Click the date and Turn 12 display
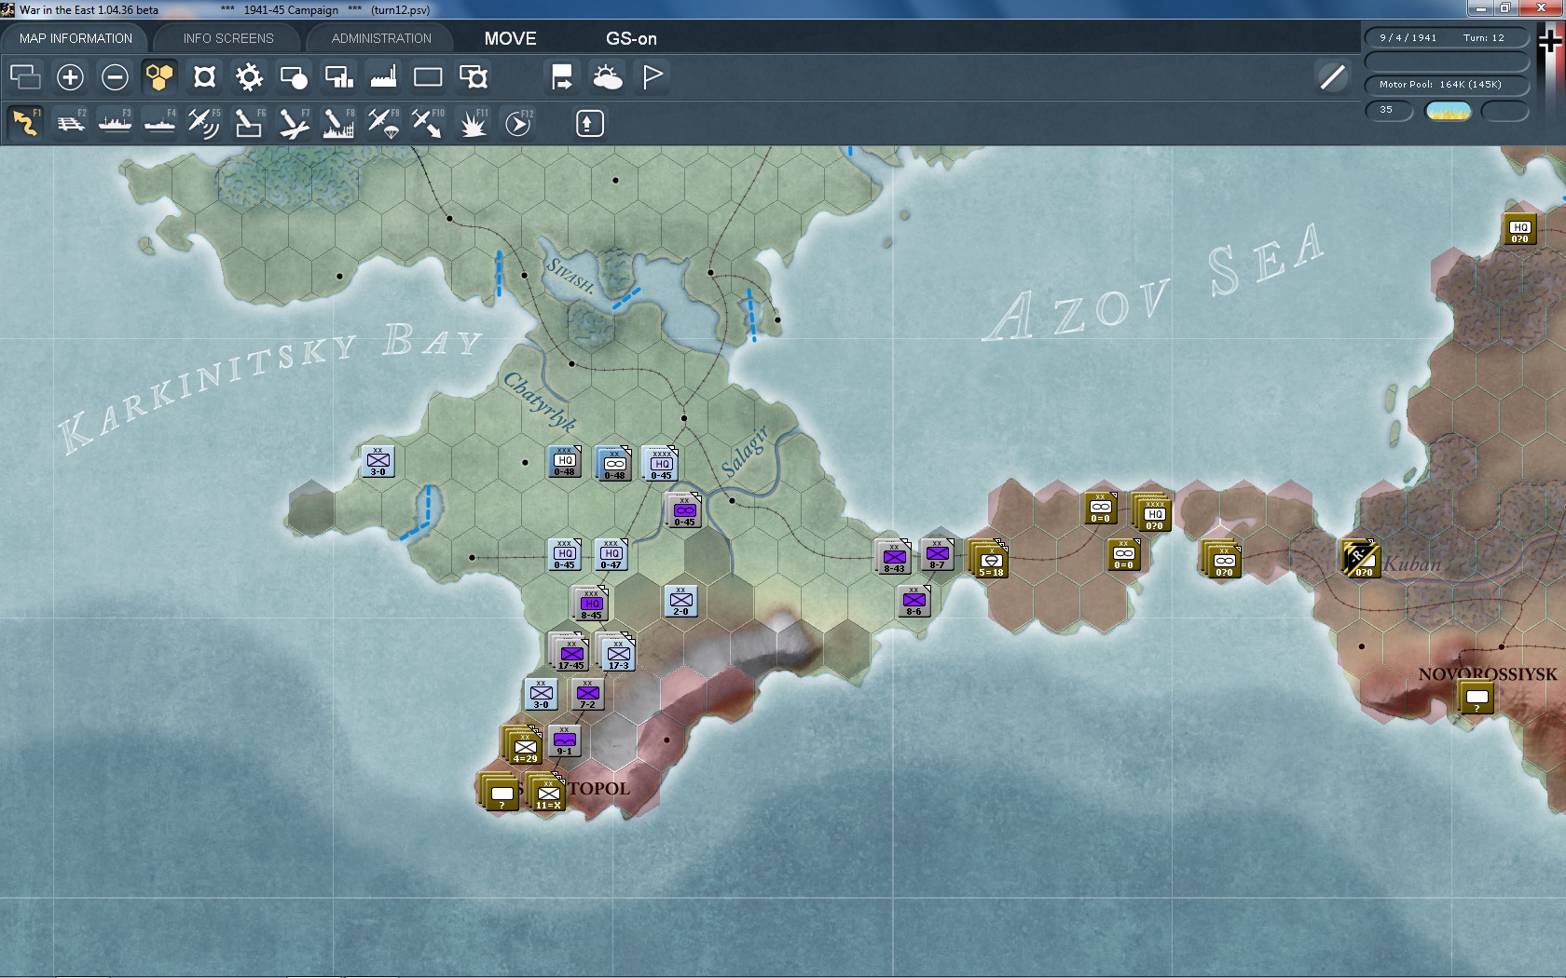This screenshot has height=978, width=1566. click(x=1447, y=38)
